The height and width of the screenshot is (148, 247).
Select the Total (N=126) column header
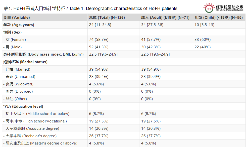[x=107, y=18]
